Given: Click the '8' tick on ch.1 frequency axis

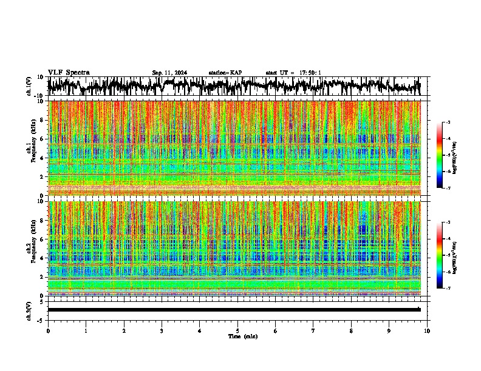Looking at the screenshot, I should (x=42, y=120).
